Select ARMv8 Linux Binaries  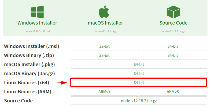[x=173, y=92]
